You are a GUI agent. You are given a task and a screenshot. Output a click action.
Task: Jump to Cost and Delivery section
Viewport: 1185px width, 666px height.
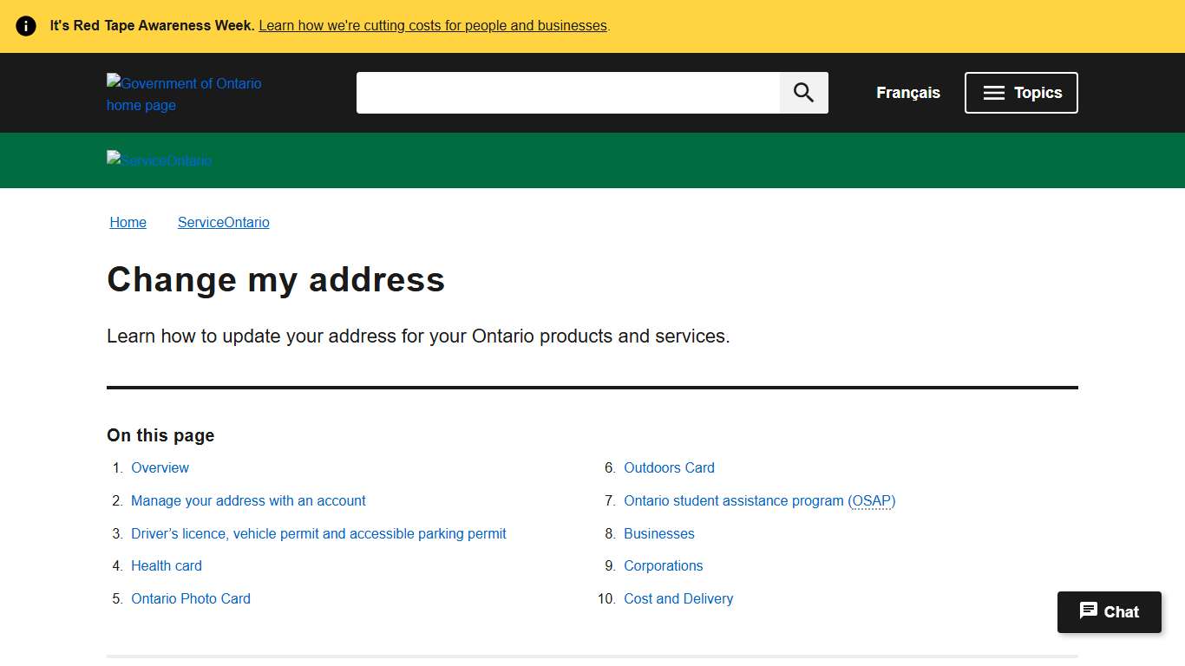[x=678, y=598]
